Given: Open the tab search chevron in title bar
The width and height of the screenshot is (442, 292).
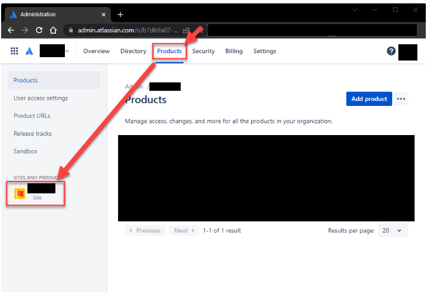Looking at the screenshot, I should 355,10.
